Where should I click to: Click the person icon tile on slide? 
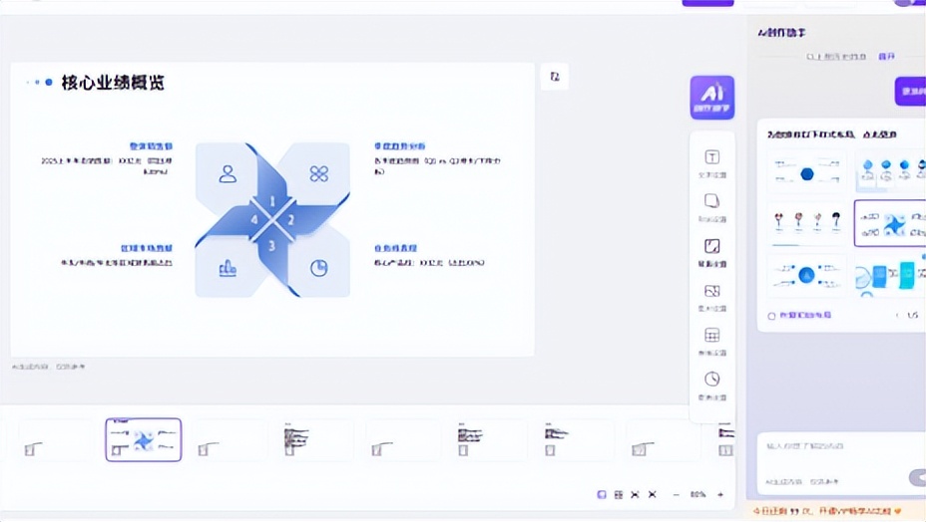point(228,173)
